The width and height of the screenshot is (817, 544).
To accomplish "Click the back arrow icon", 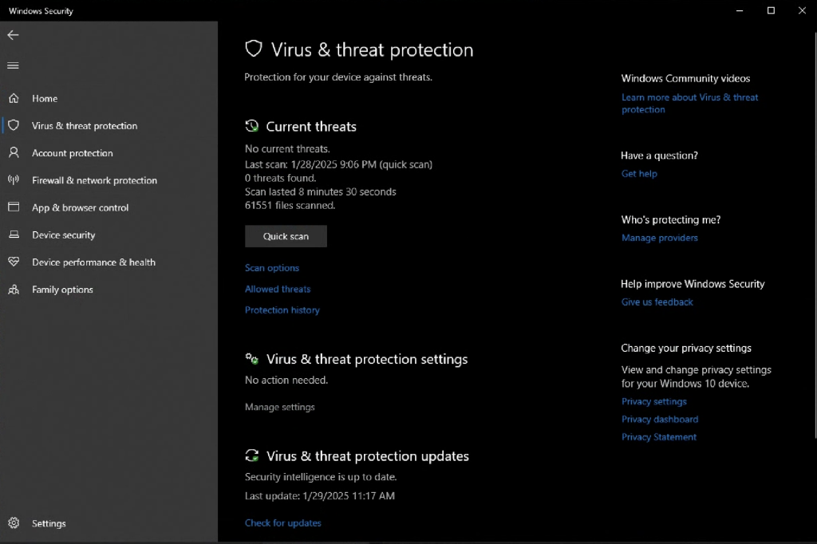I will click(x=13, y=35).
